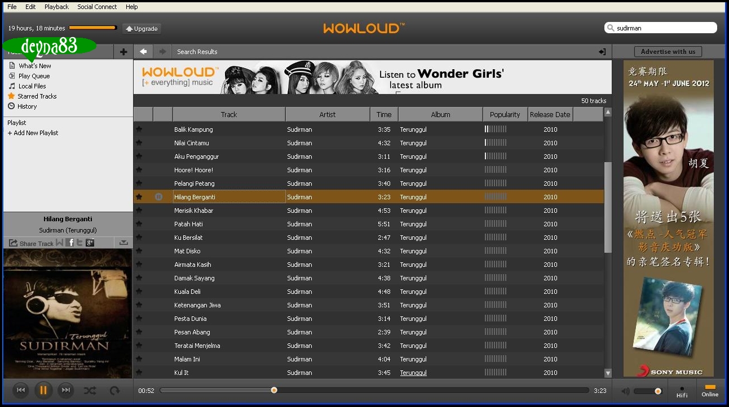The width and height of the screenshot is (729, 407).
Task: Open History in sidebar
Action: [x=27, y=106]
